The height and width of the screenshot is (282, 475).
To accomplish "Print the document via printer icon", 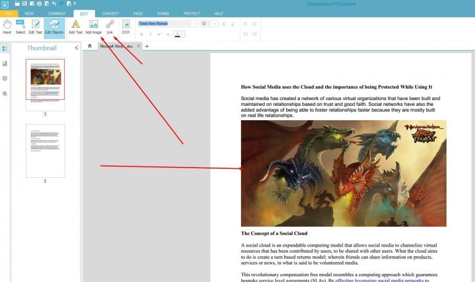I will [39, 3].
